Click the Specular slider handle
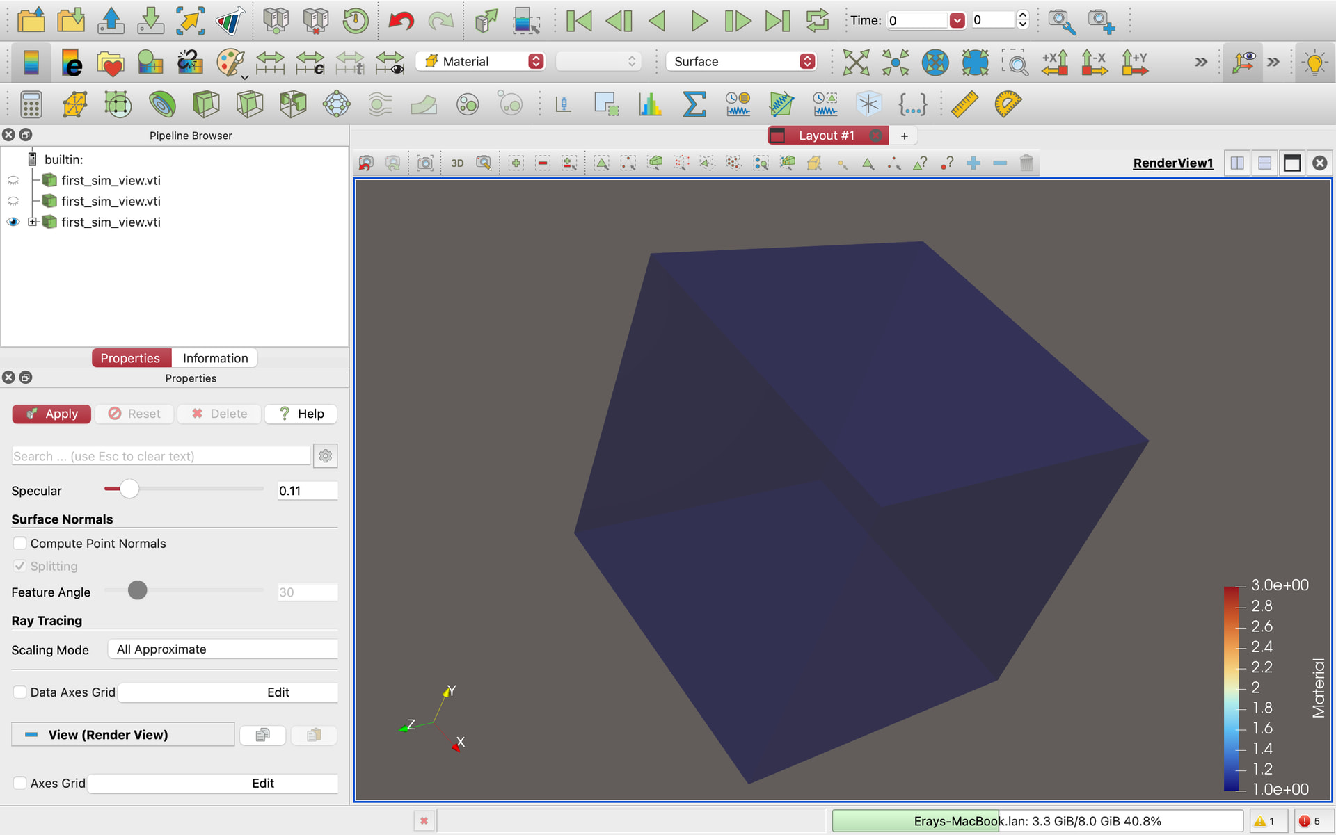1336x835 pixels. point(129,489)
